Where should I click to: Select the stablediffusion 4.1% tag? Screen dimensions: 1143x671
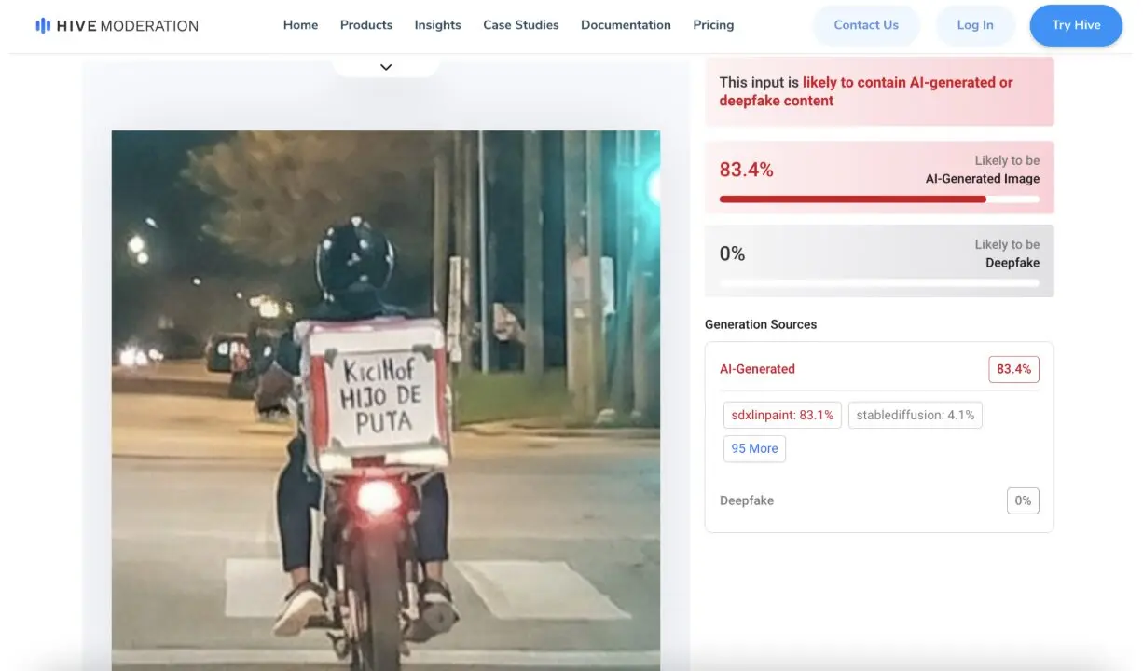pyautogui.click(x=915, y=415)
